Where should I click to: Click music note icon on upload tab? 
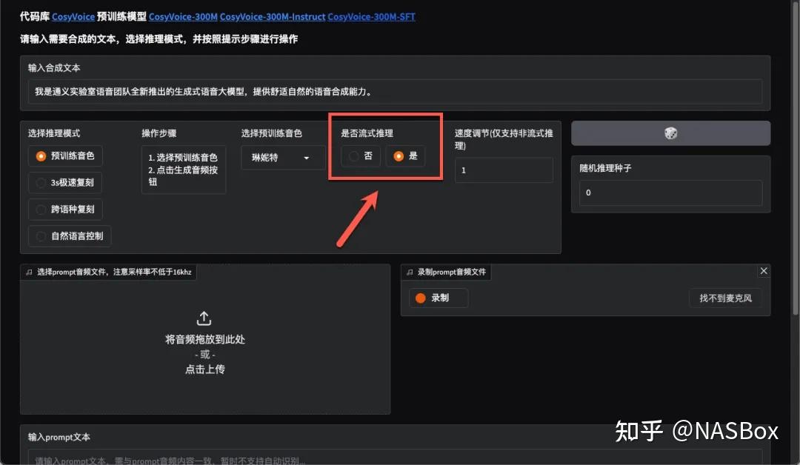pos(29,272)
